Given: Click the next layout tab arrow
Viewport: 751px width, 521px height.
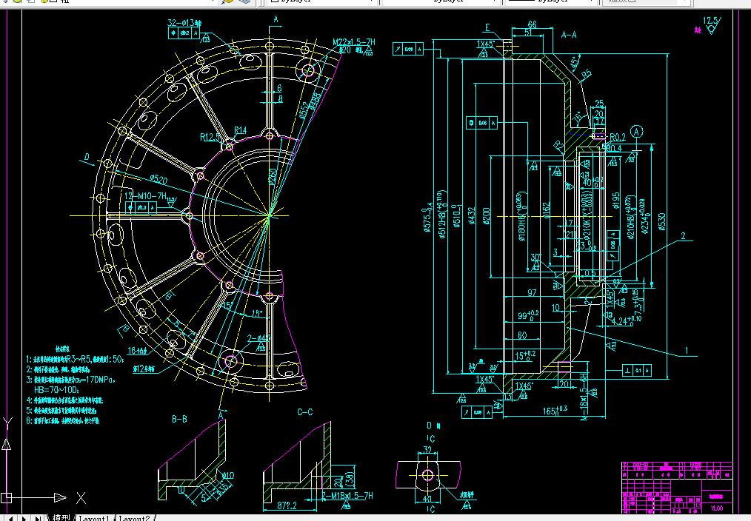Looking at the screenshot, I should 24,518.
